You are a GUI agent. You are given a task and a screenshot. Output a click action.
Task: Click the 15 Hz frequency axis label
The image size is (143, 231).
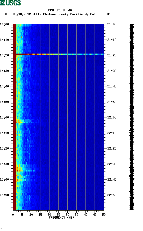[x=40, y=215]
